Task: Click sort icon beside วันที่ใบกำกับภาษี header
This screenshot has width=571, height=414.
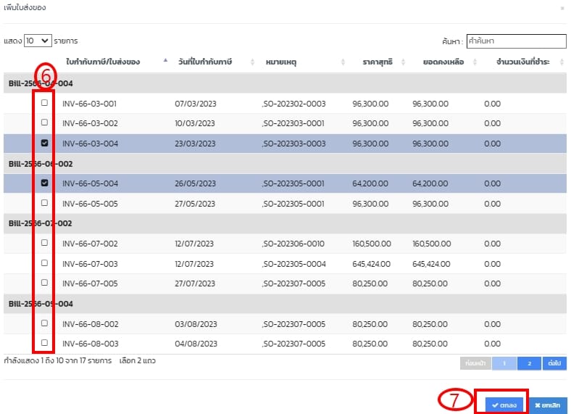Action: tap(252, 62)
